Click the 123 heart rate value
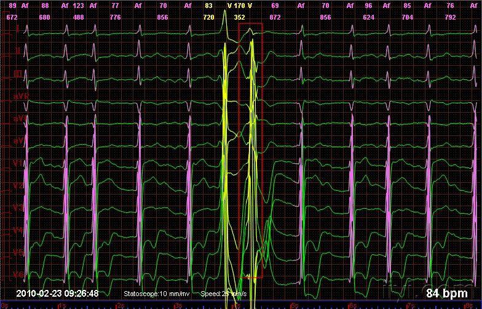 pyautogui.click(x=79, y=6)
